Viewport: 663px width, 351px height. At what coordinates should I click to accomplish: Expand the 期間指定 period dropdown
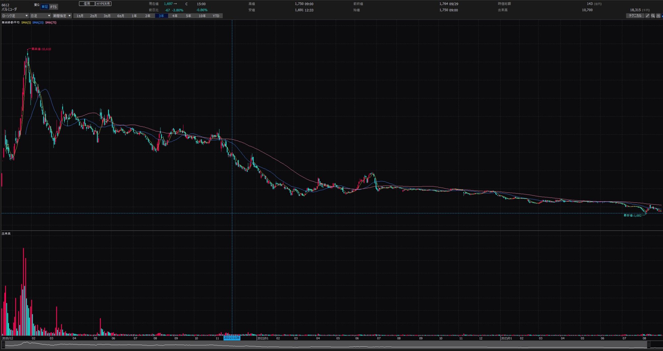click(x=62, y=16)
